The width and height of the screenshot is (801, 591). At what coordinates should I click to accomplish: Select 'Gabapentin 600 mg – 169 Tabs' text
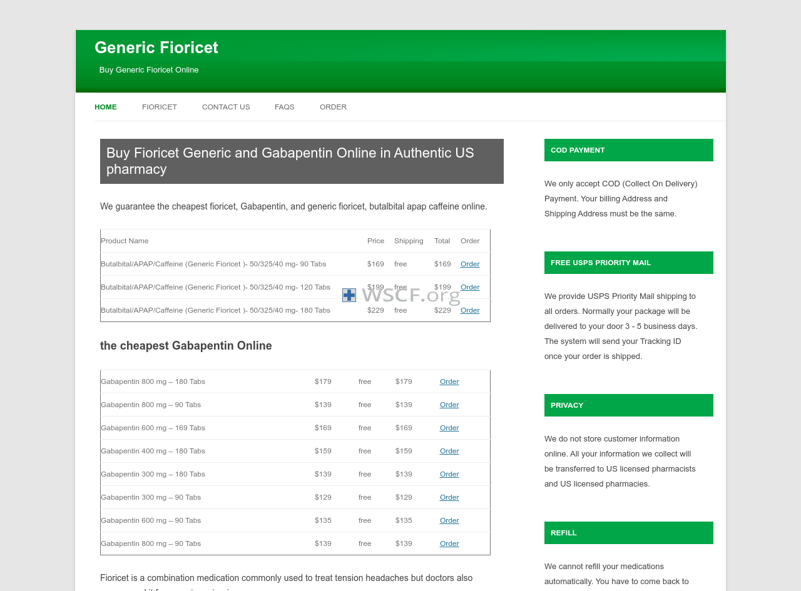coord(153,428)
